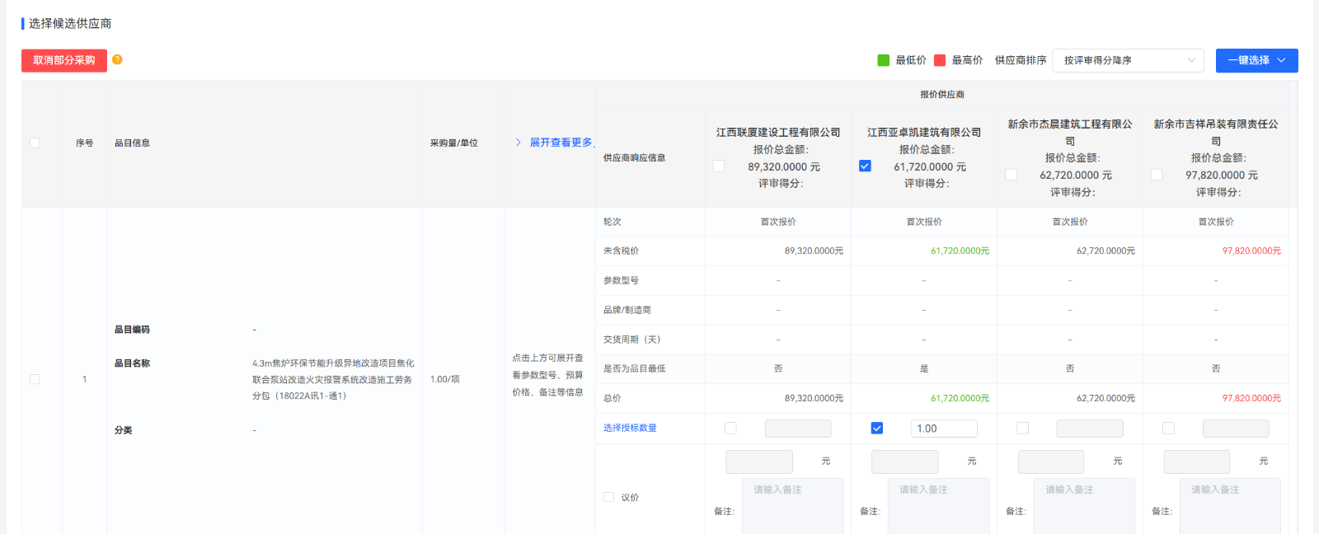Click the 取消部分采购 button
Image resolution: width=1319 pixels, height=534 pixels.
point(64,60)
